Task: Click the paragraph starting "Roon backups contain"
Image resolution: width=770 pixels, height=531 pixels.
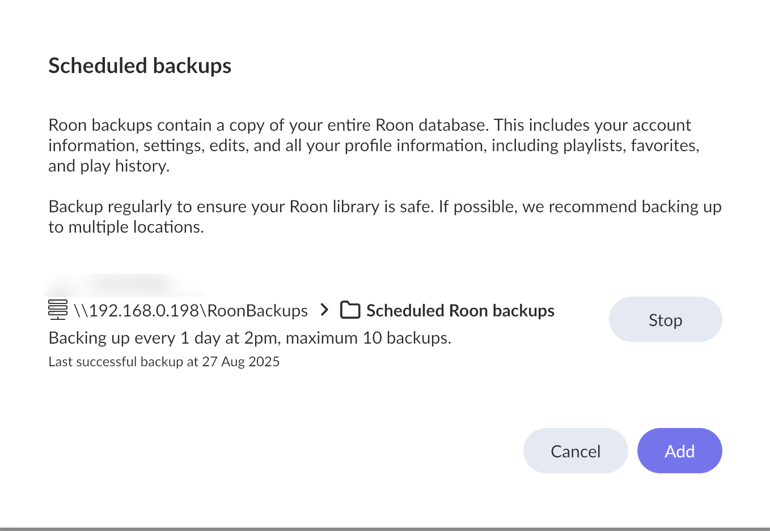Action: coord(373,145)
